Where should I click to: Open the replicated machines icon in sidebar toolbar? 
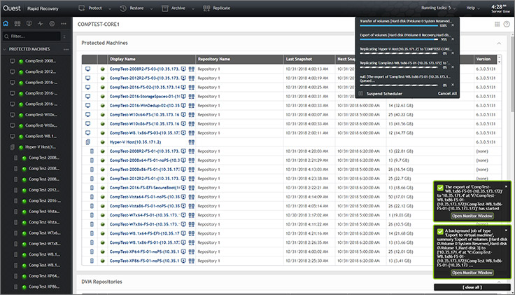tap(17, 24)
